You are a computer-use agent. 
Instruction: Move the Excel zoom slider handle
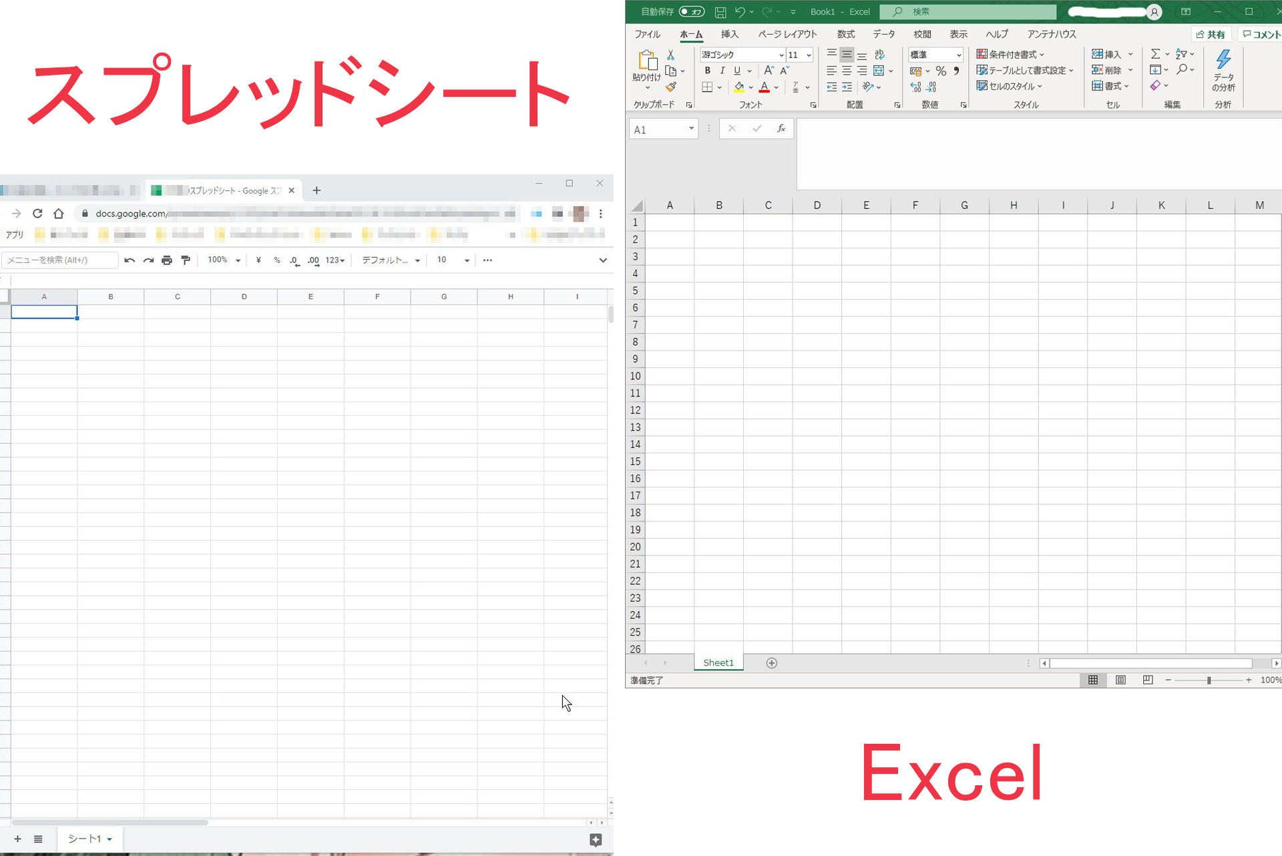[1209, 680]
